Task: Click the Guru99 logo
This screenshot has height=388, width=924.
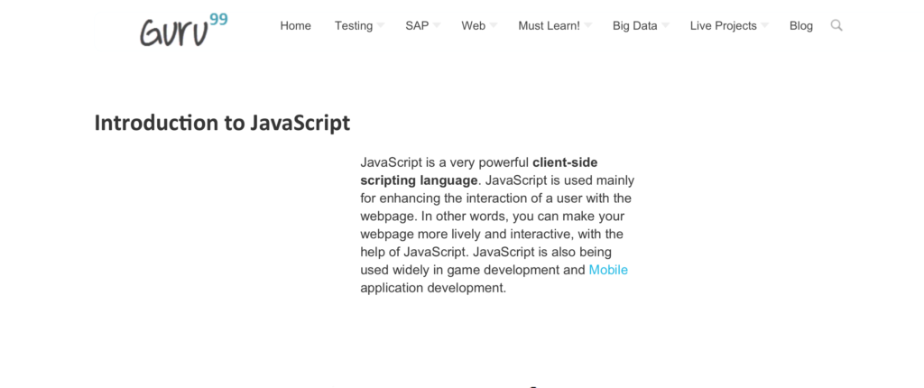Action: coord(183,28)
